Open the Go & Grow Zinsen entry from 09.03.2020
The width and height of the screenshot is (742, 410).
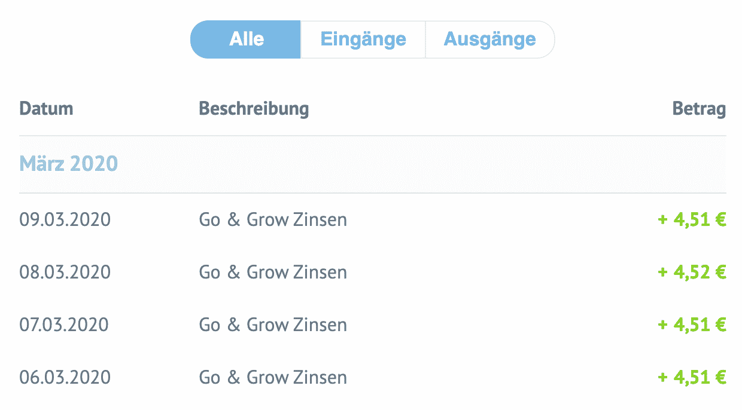point(273,219)
